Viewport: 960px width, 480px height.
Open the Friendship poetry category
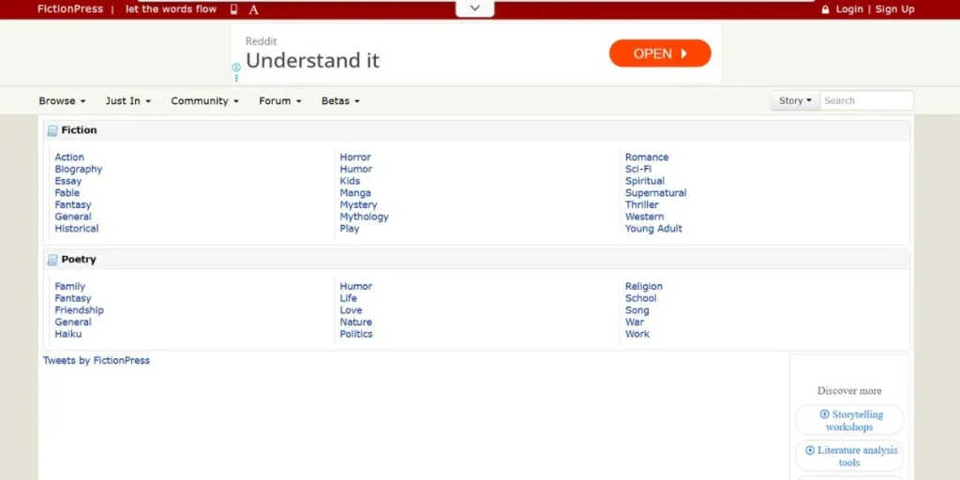pos(79,310)
